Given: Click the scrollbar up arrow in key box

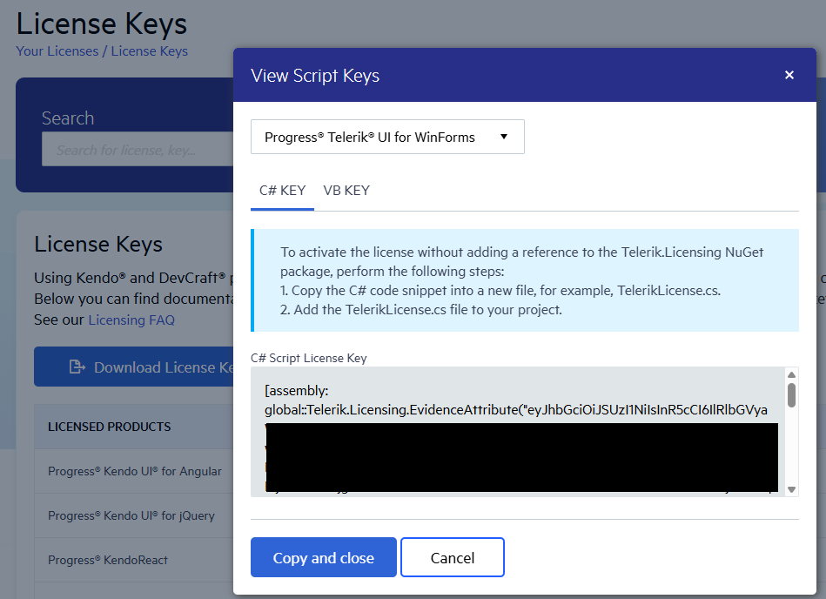Looking at the screenshot, I should pyautogui.click(x=791, y=374).
